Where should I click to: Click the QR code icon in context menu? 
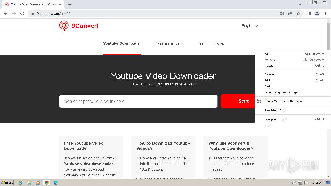click(x=259, y=101)
